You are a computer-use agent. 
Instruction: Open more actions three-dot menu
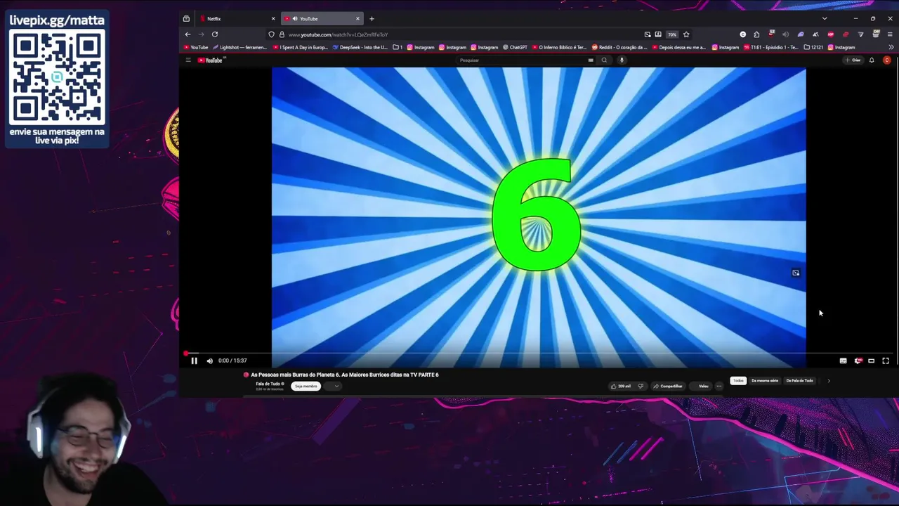tap(718, 386)
